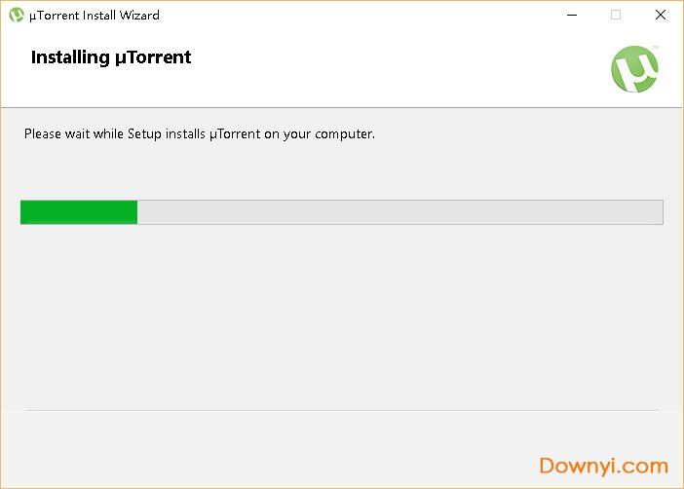Click the "Installing µTorrent" heading
This screenshot has height=489, width=684.
[x=111, y=57]
